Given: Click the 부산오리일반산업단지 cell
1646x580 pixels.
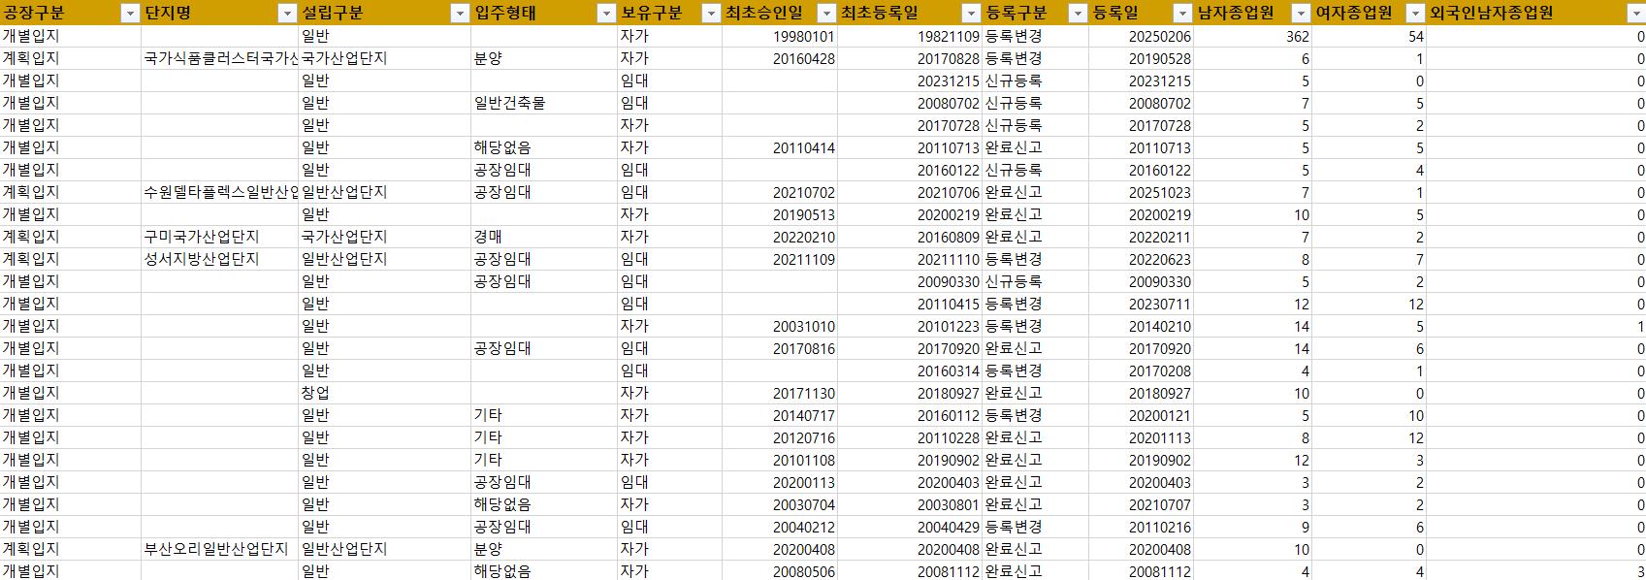Looking at the screenshot, I should [x=215, y=549].
